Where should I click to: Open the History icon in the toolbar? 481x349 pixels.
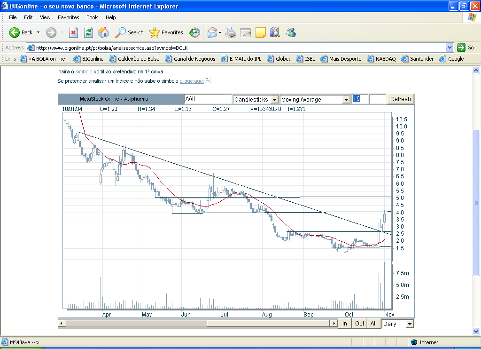pyautogui.click(x=194, y=32)
